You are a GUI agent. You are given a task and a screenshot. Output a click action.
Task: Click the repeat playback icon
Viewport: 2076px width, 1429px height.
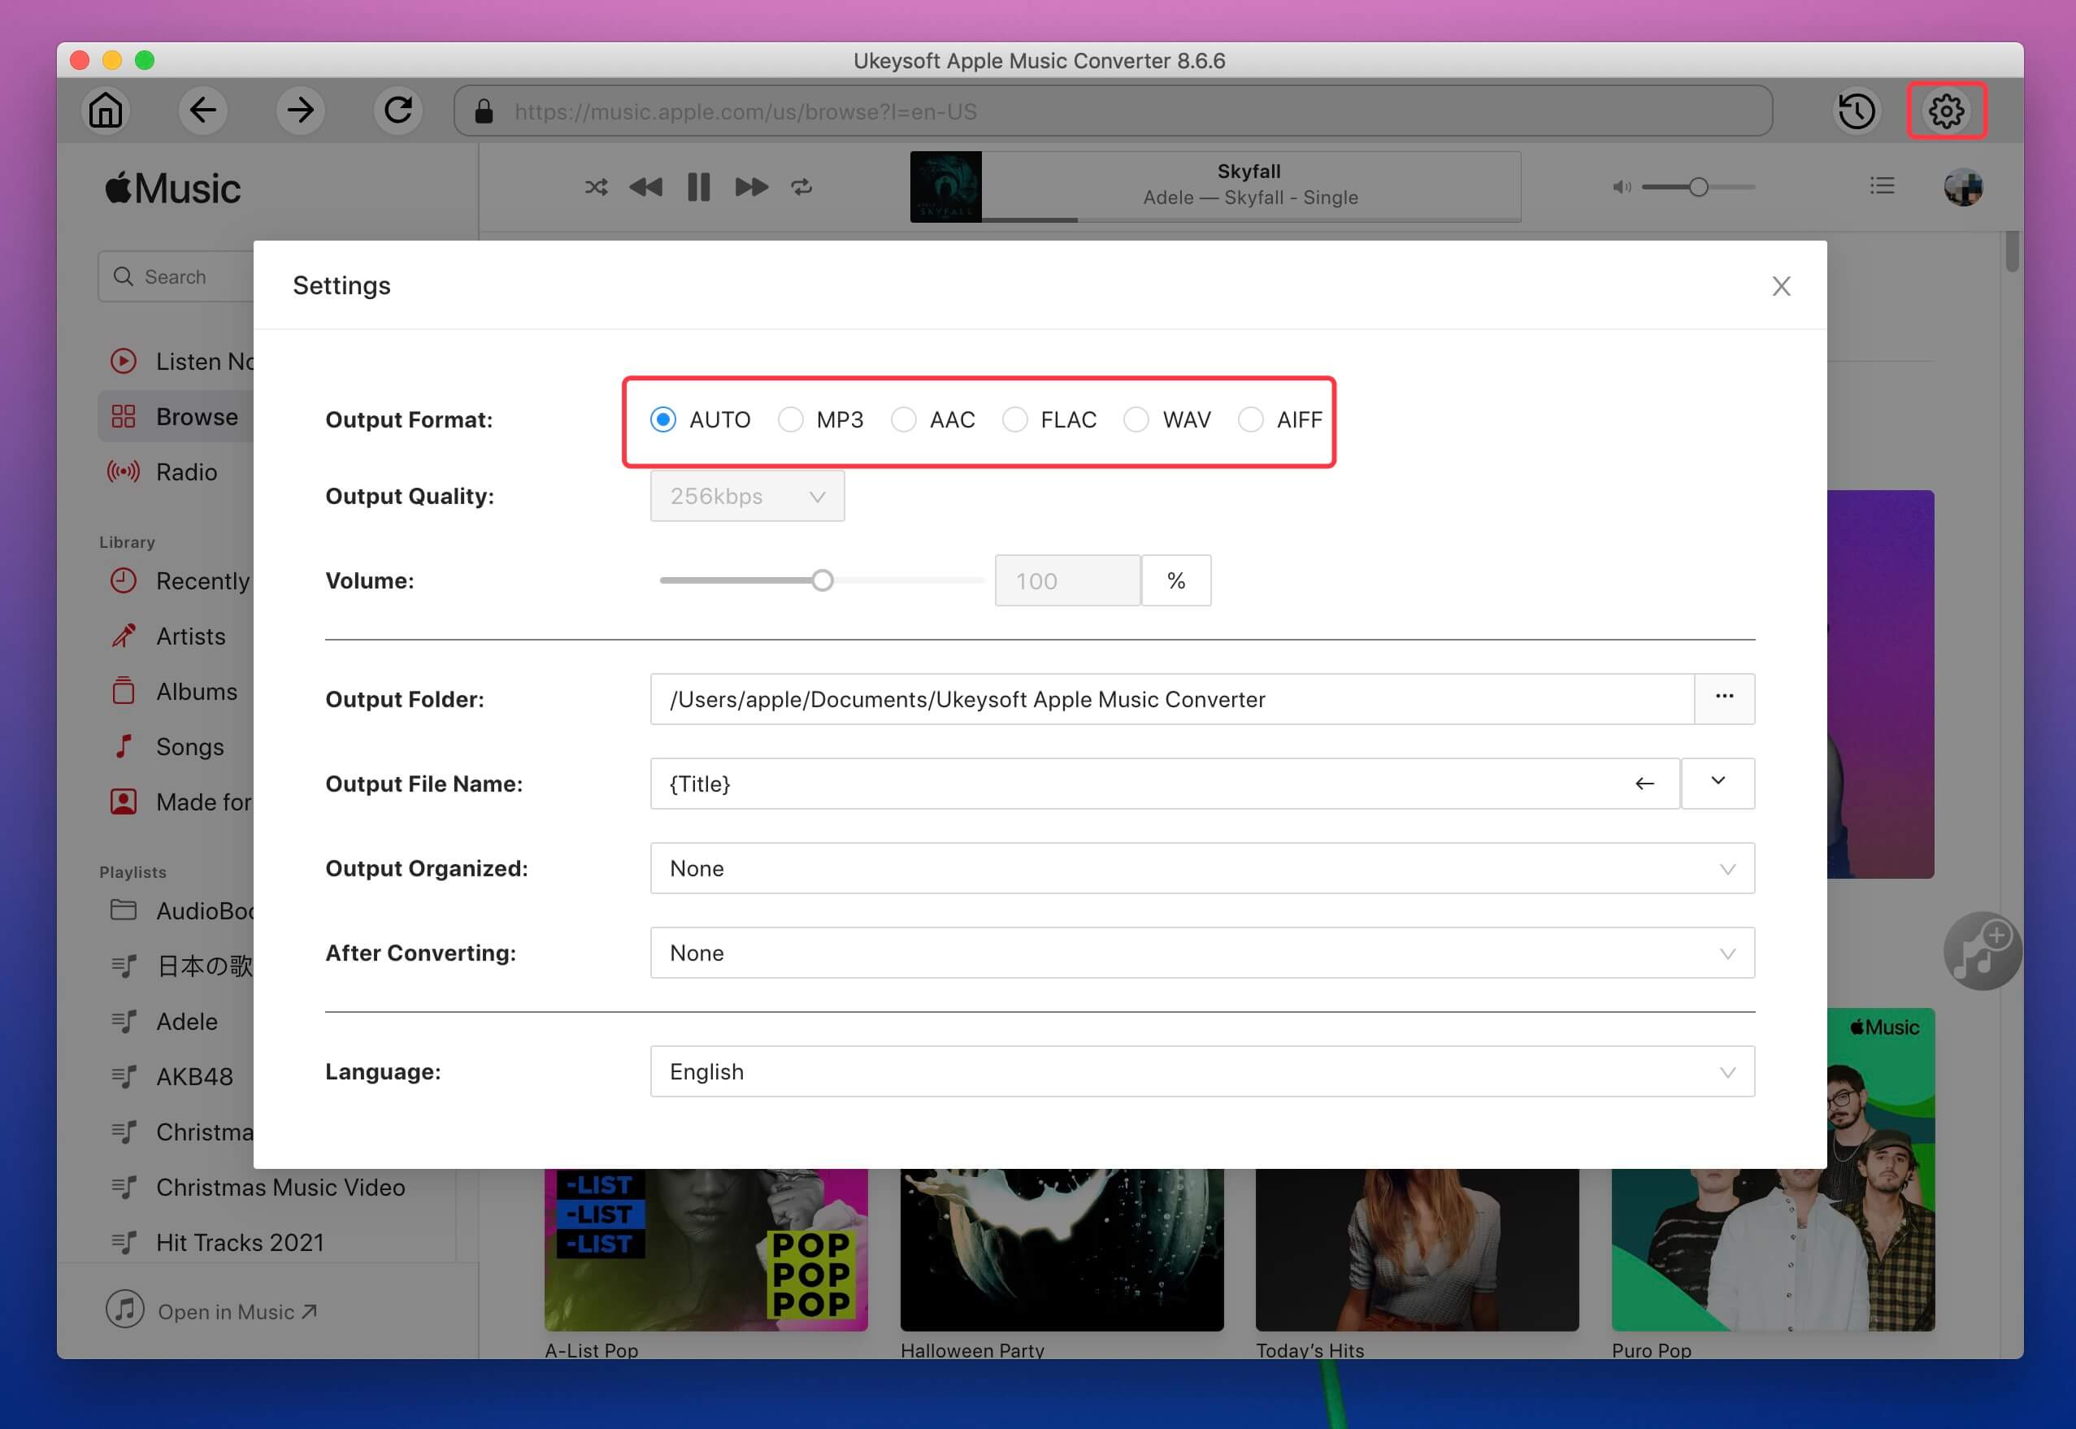[x=803, y=188]
